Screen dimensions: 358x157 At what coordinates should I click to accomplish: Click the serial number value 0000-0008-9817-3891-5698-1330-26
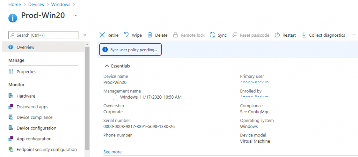[139, 127]
